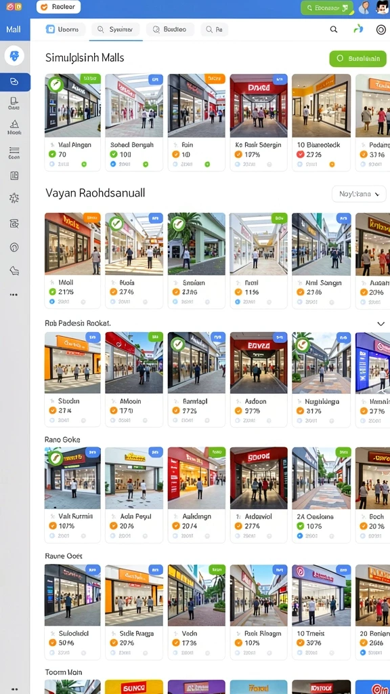Toggle the green check on the Bouia thumbnail
The width and height of the screenshot is (390, 694).
pyautogui.click(x=116, y=223)
